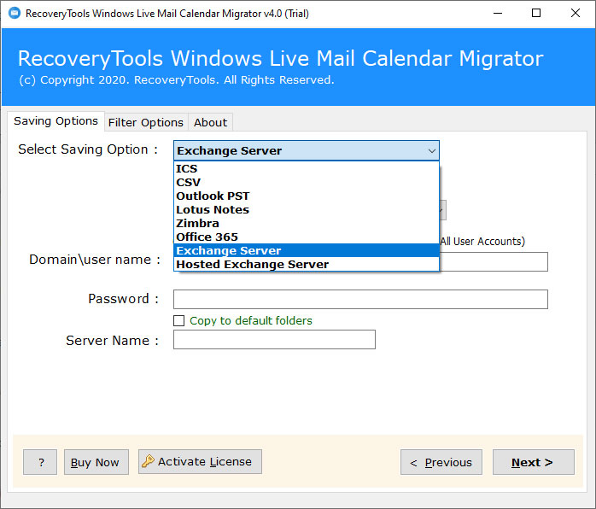Pick Zimbra in the dropdown list

tap(307, 223)
